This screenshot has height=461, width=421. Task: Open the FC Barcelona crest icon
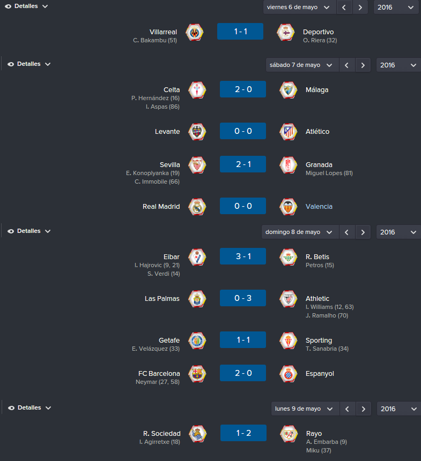[x=197, y=374]
